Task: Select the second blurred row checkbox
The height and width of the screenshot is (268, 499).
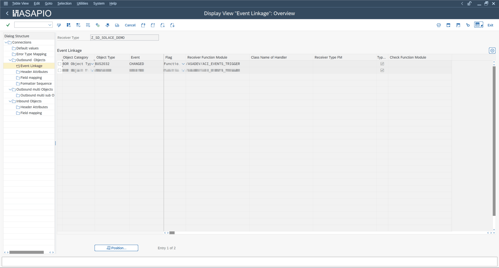Action: (x=60, y=70)
